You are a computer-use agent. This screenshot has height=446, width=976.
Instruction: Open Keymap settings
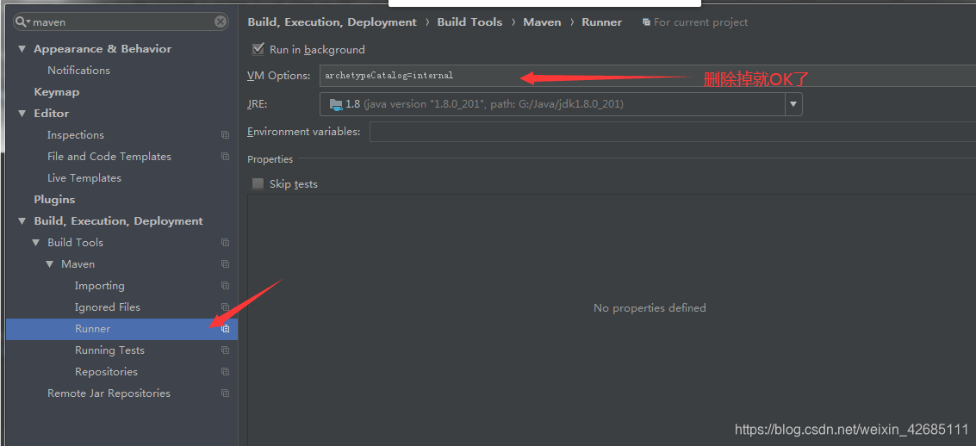57,91
